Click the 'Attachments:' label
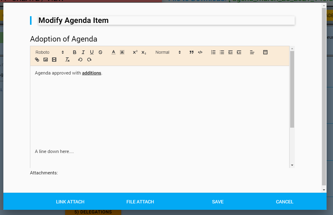The width and height of the screenshot is (333, 215). pos(44,173)
